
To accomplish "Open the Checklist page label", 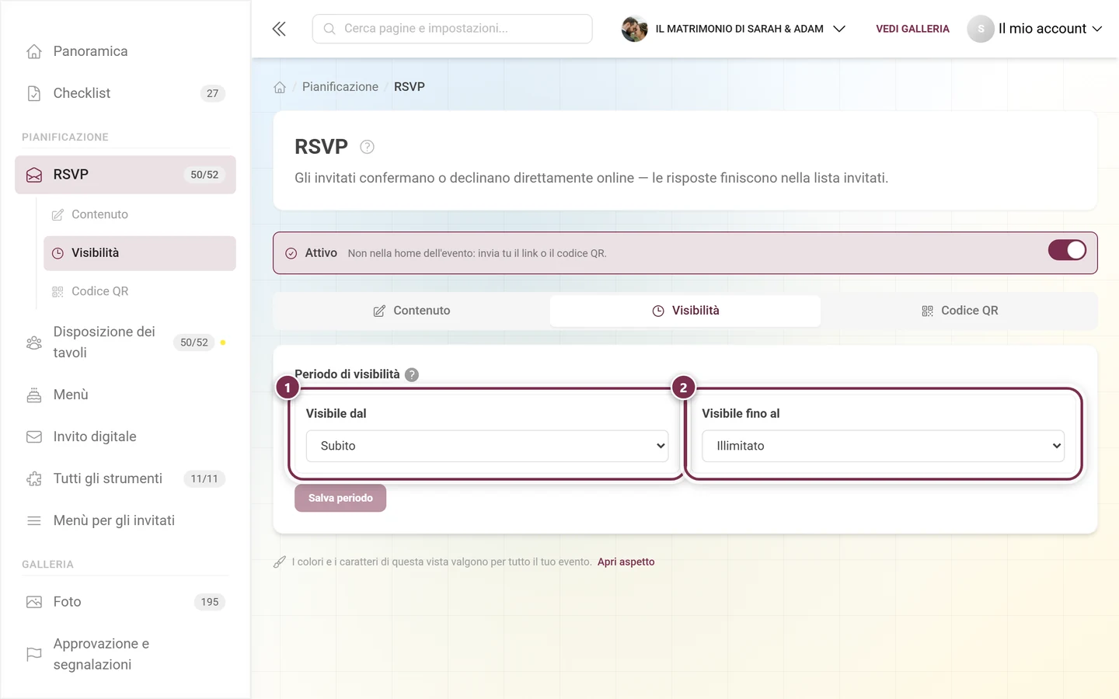I will click(x=82, y=93).
